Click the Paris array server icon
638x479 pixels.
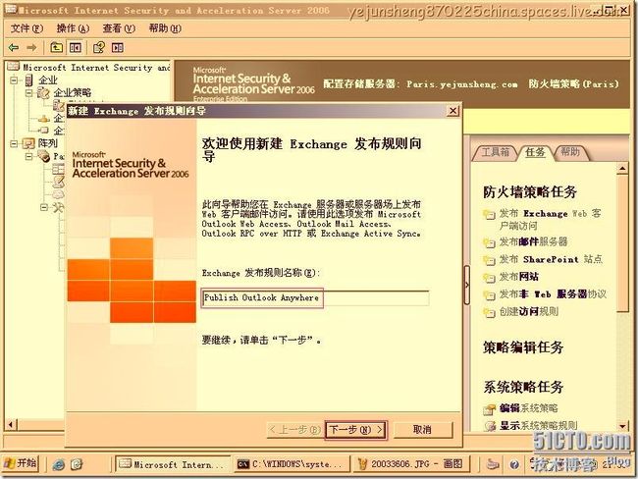[43, 156]
